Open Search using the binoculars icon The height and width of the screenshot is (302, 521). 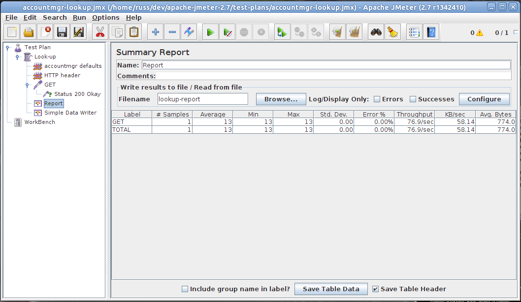(x=376, y=32)
